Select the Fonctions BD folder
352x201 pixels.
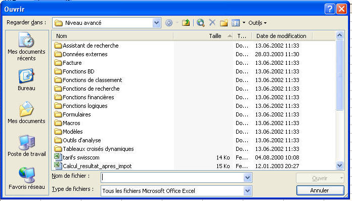click(74, 71)
